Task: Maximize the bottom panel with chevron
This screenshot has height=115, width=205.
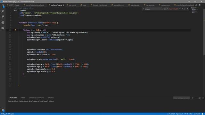Action: coord(196,98)
